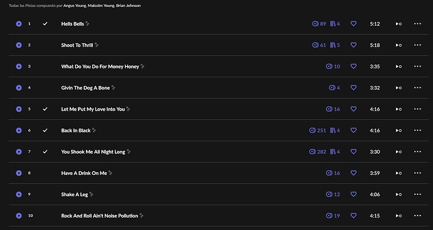Start playback of Shake A Leg

coord(19,194)
